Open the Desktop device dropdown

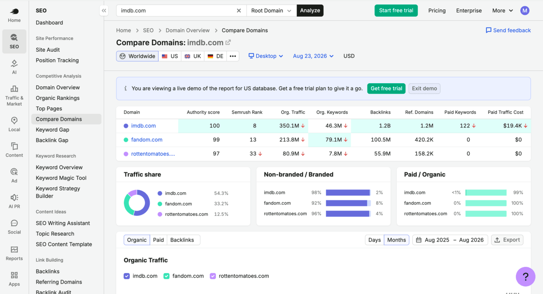coord(266,56)
